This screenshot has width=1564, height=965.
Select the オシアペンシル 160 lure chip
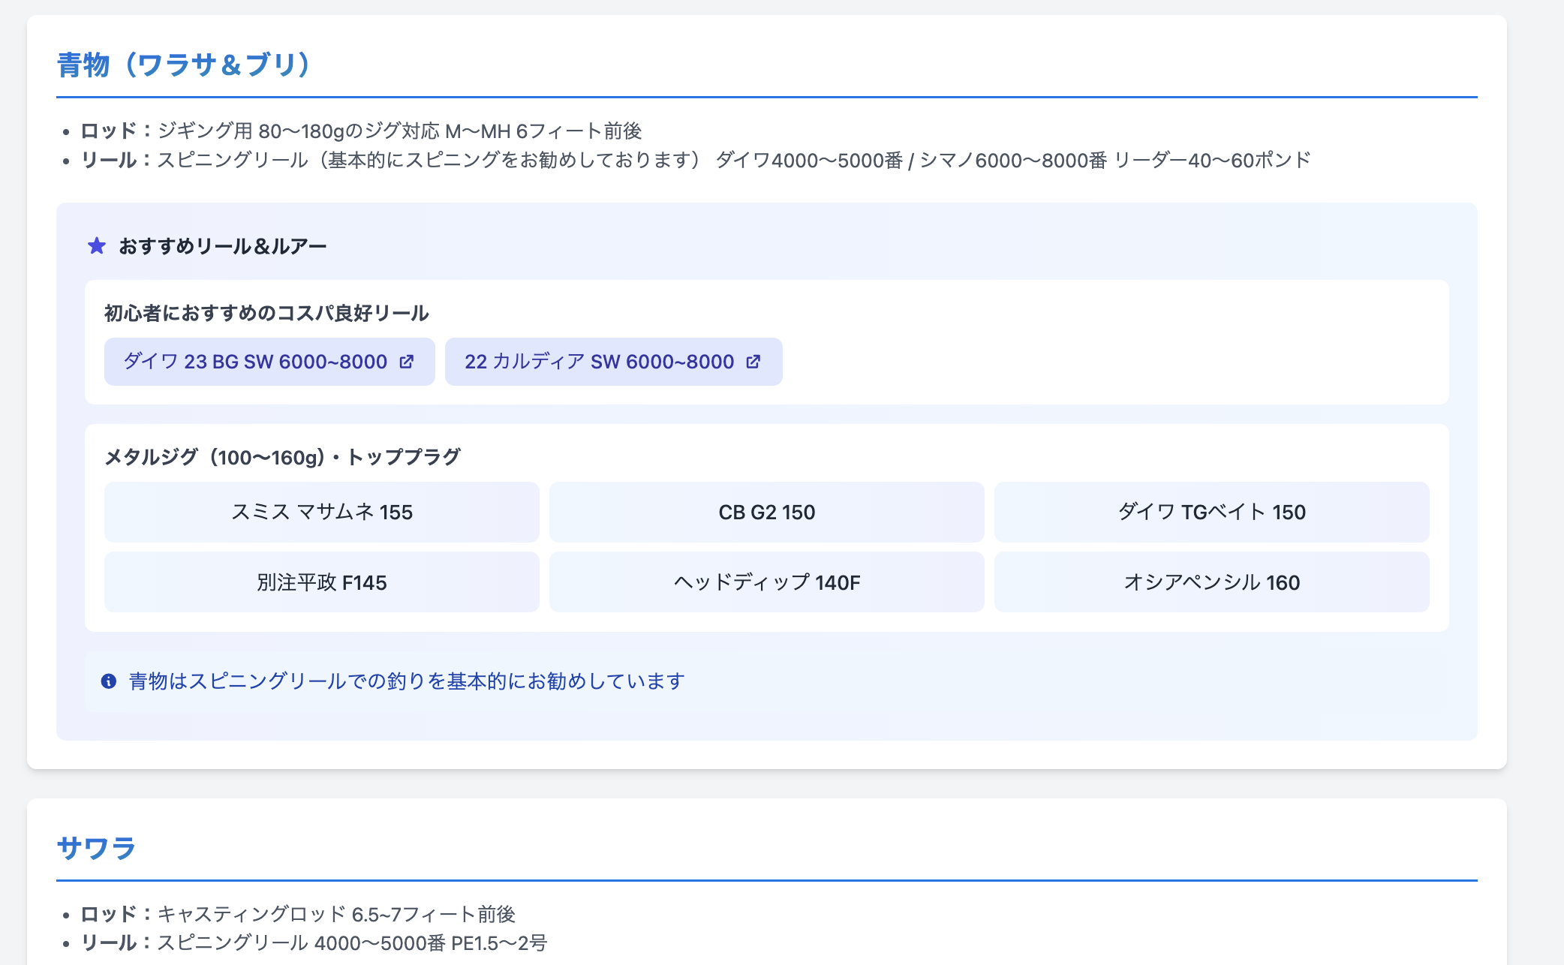pos(1211,582)
